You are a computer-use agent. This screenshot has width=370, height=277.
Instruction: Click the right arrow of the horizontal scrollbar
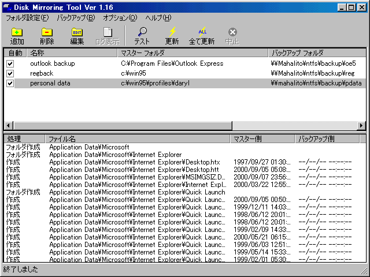[x=362, y=126]
